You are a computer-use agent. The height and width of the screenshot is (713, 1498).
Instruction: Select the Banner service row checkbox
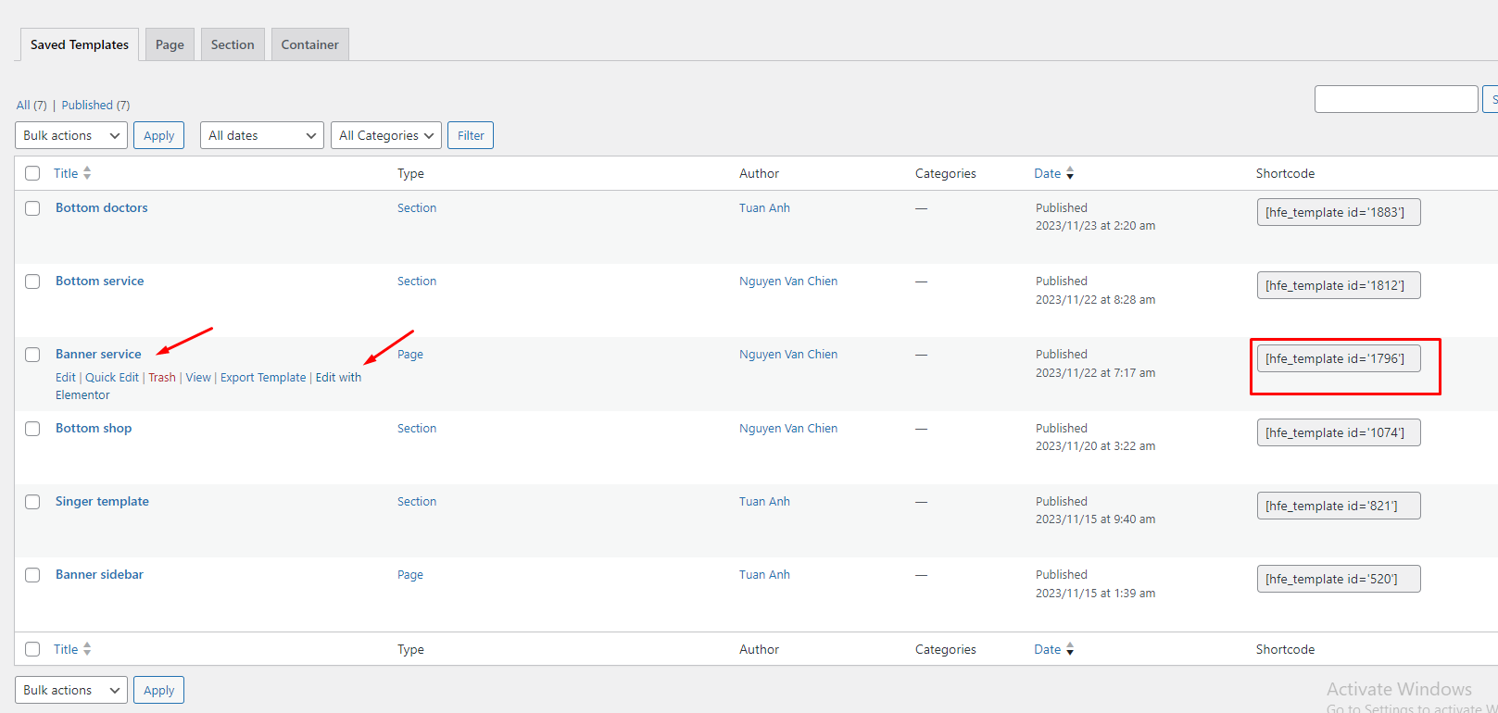click(32, 355)
